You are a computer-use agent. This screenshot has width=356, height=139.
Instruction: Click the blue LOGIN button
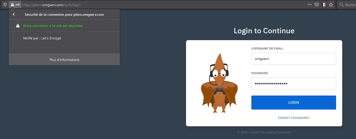293,102
